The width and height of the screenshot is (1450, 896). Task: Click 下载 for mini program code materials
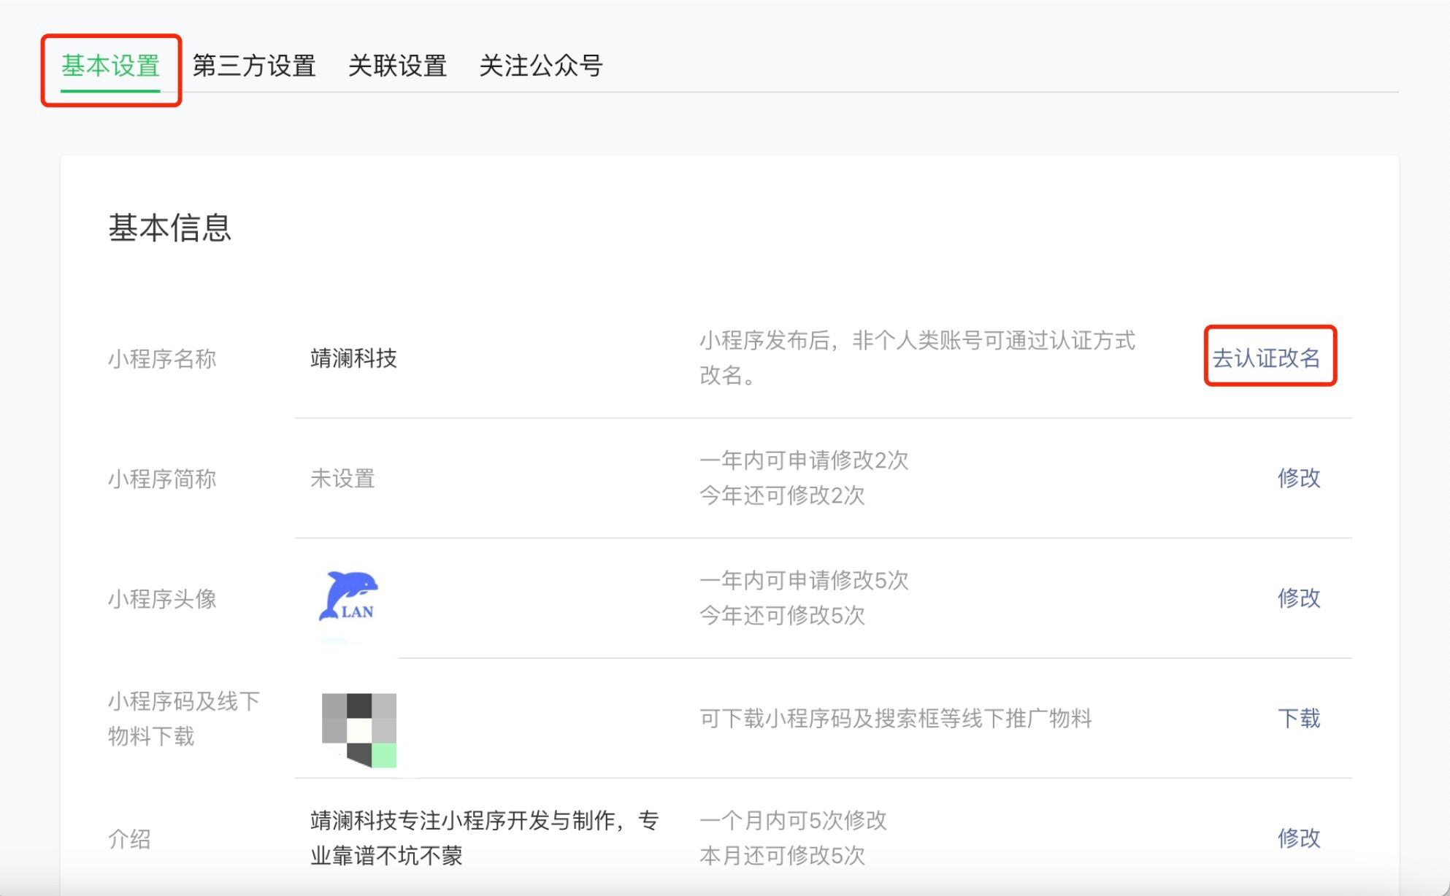pyautogui.click(x=1299, y=719)
